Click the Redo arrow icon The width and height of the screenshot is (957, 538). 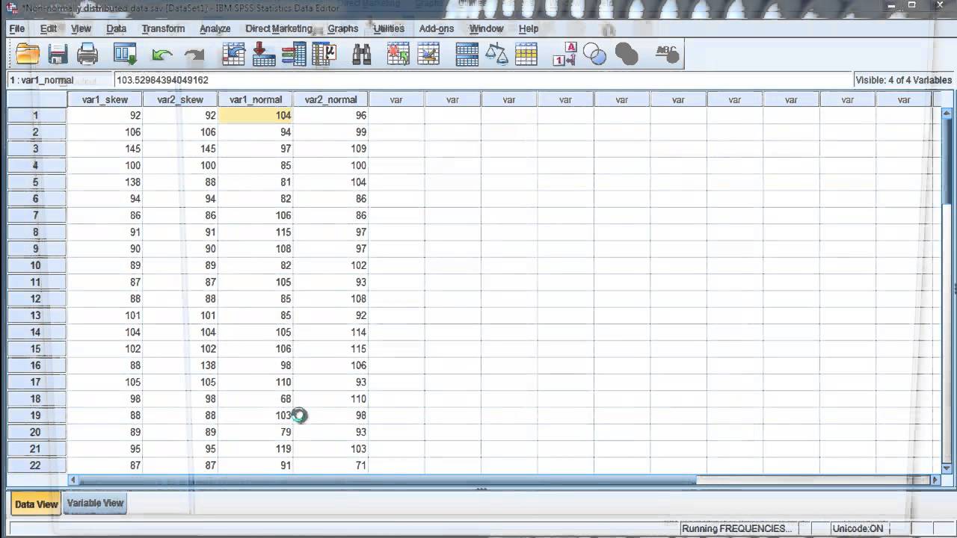click(194, 55)
